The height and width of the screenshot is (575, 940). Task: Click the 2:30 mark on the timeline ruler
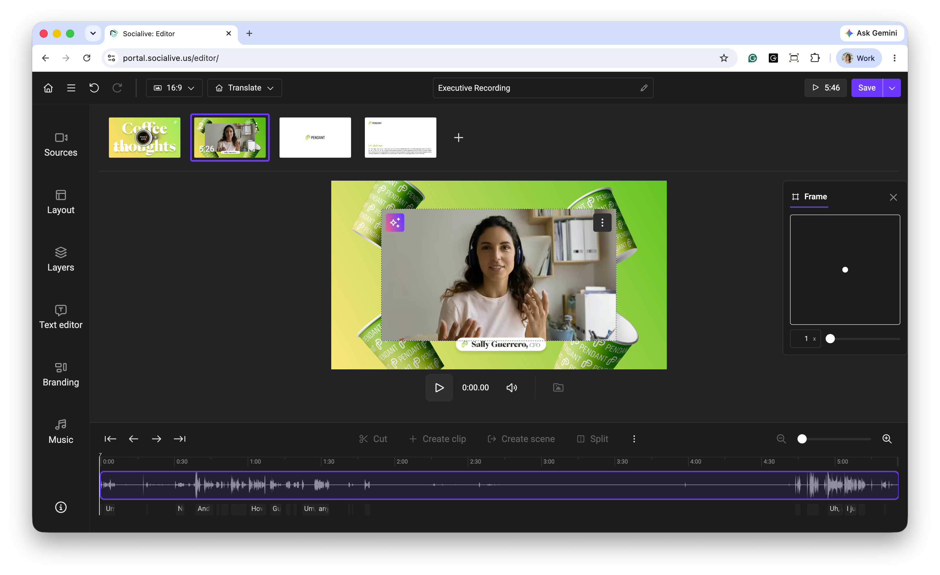click(475, 461)
